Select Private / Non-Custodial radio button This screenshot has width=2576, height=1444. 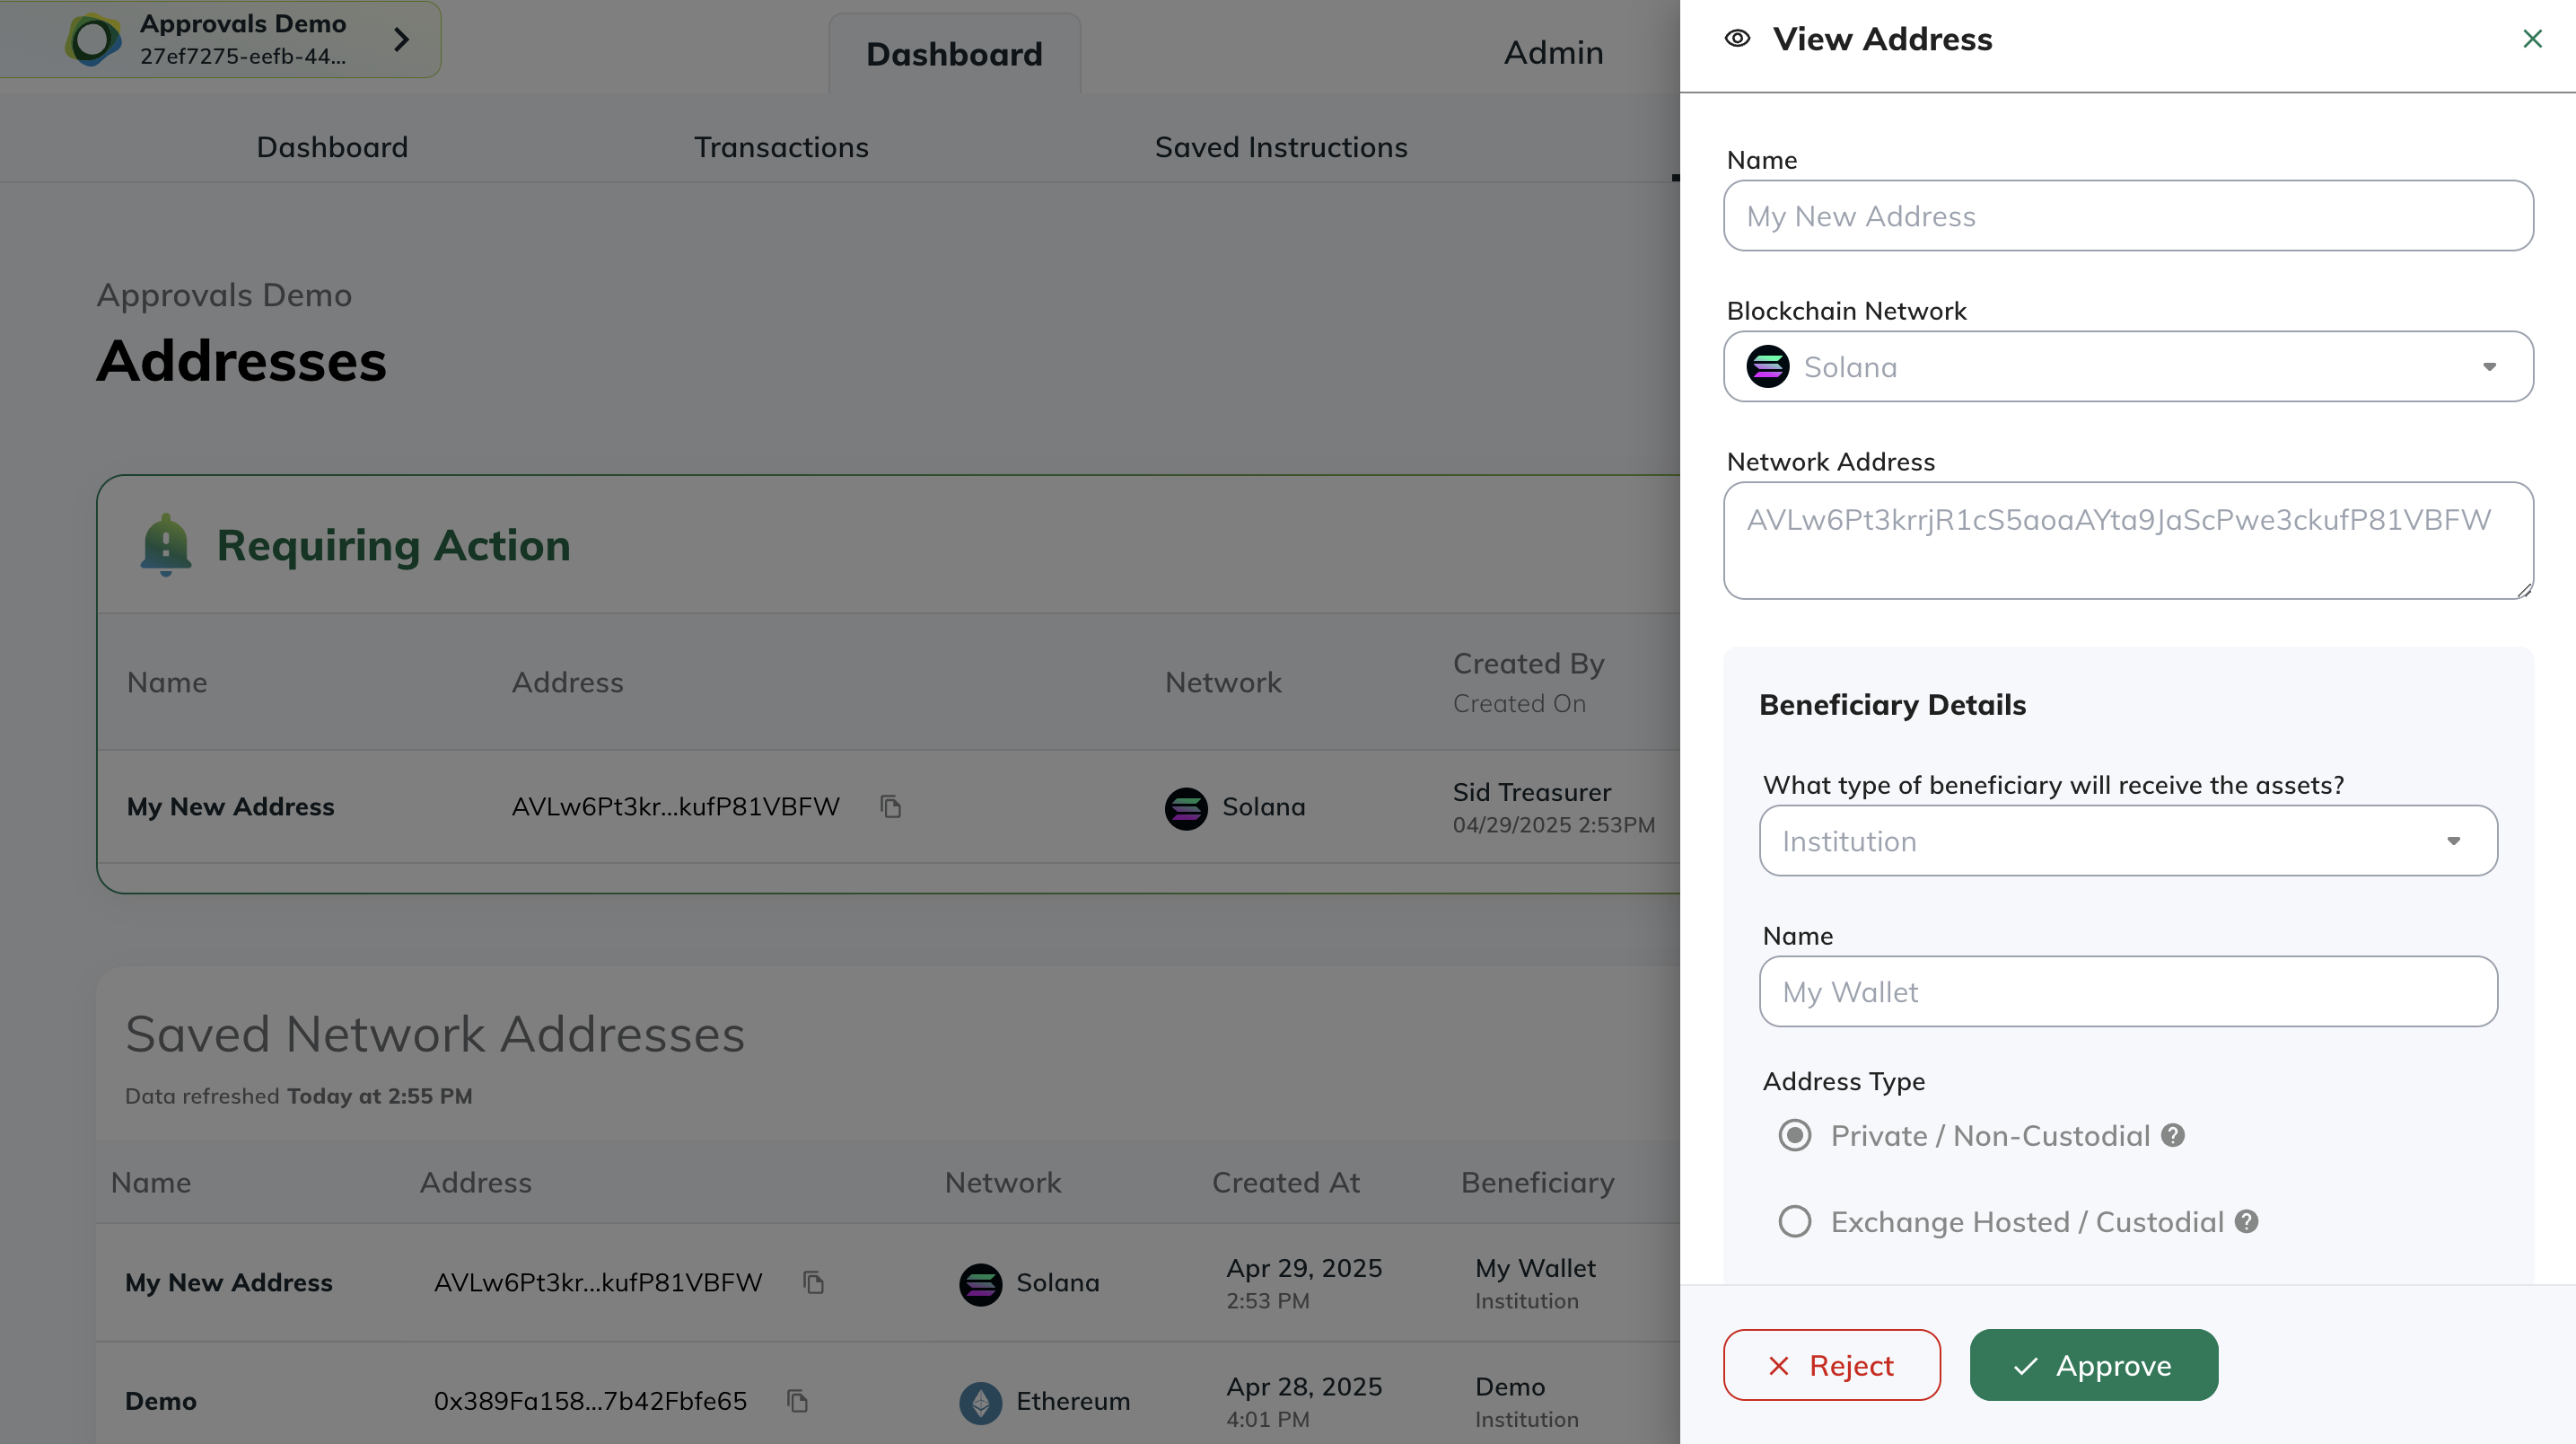coord(1795,1136)
